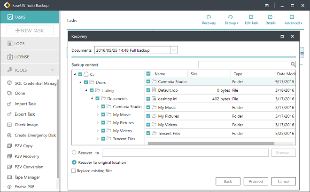Viewport: 310px width, 192px height.
Task: Click the Back button
Action: (x=228, y=181)
